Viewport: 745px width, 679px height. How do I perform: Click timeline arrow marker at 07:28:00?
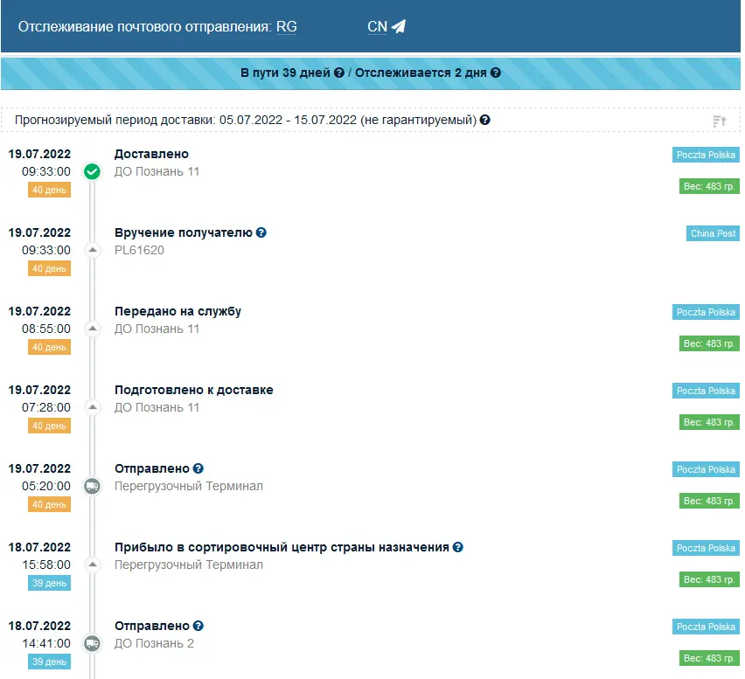click(x=93, y=407)
